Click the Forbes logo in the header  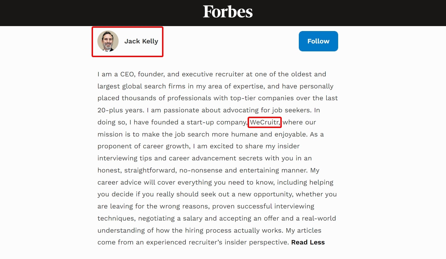click(228, 12)
